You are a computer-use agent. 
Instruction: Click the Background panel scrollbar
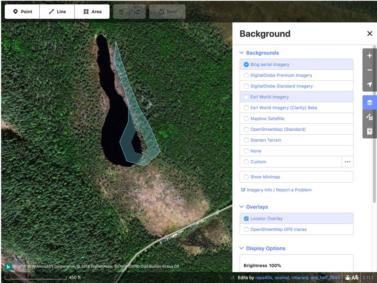point(375,123)
